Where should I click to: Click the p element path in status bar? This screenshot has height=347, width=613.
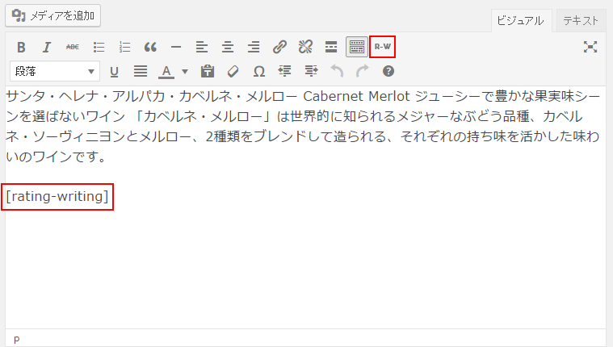pos(16,339)
